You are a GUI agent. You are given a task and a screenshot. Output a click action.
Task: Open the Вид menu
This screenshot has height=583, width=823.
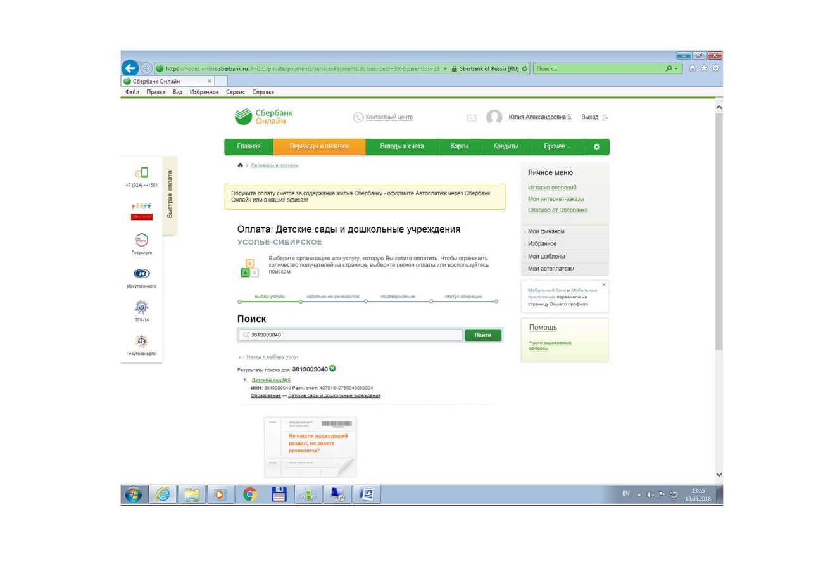(177, 92)
